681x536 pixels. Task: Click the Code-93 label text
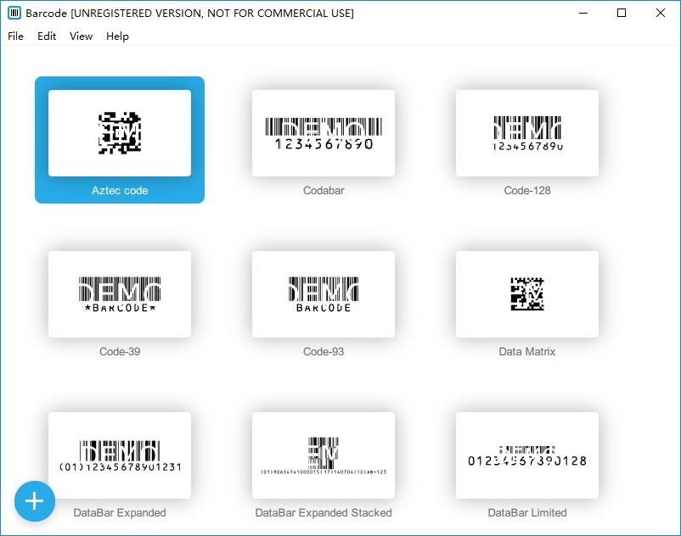click(x=324, y=351)
